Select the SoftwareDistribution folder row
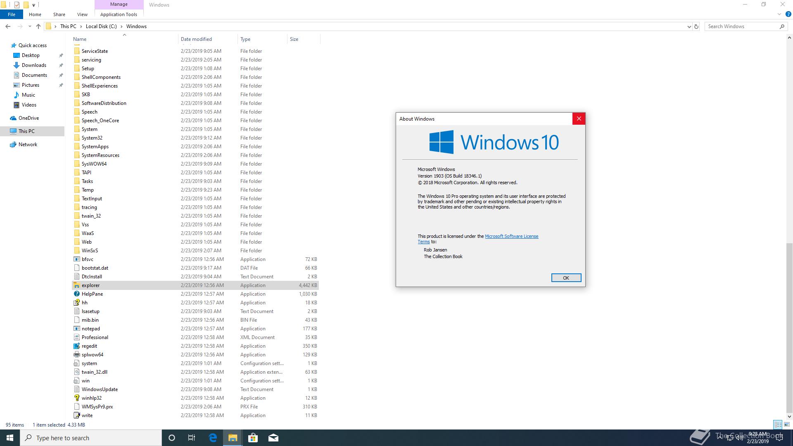This screenshot has height=446, width=793. coord(195,103)
